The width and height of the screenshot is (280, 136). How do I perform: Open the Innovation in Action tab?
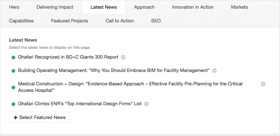pos(193,7)
